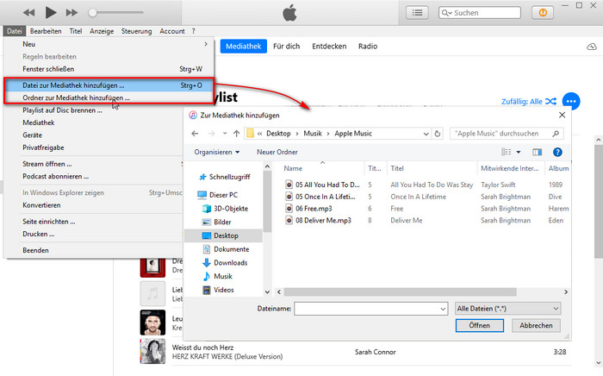Click the Öffnen button
This screenshot has width=603, height=376.
[x=480, y=326]
